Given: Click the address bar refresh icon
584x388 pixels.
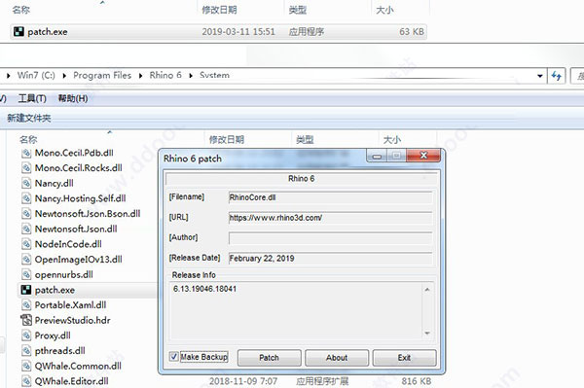Looking at the screenshot, I should point(557,76).
